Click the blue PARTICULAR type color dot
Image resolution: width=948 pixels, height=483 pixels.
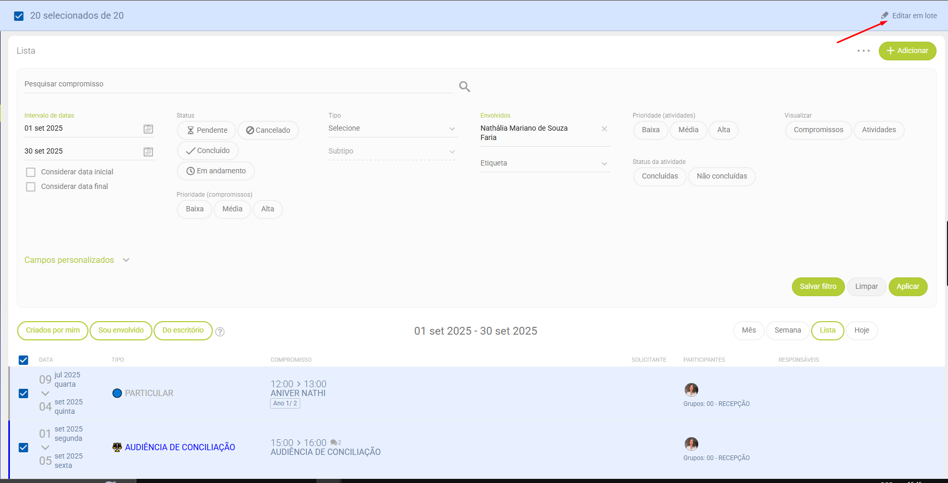pyautogui.click(x=117, y=393)
